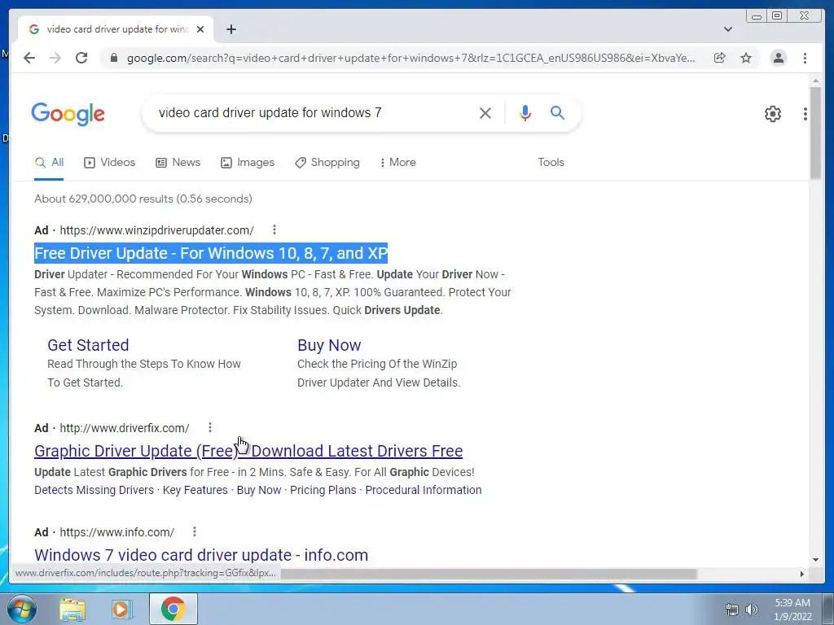The width and height of the screenshot is (834, 625).
Task: Click the scroll down arrow
Action: pos(815,559)
